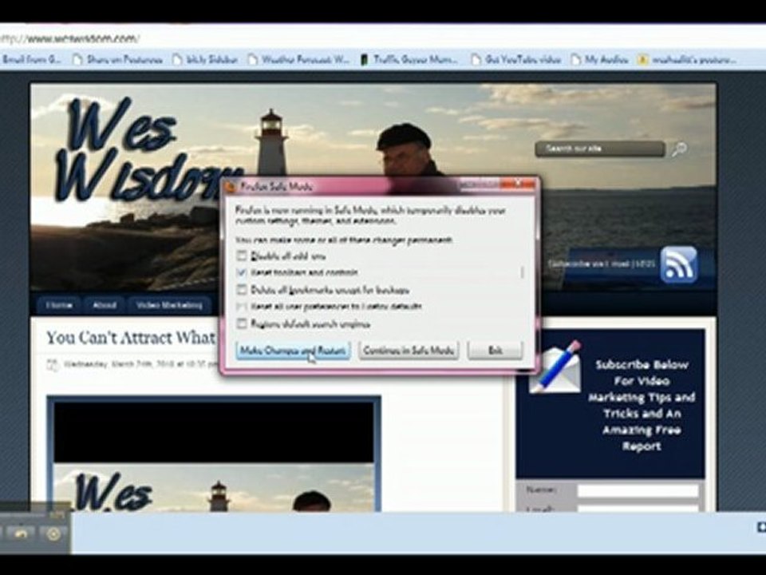Open the You Can't Attract What post title
This screenshot has width=766, height=575.
130,337
